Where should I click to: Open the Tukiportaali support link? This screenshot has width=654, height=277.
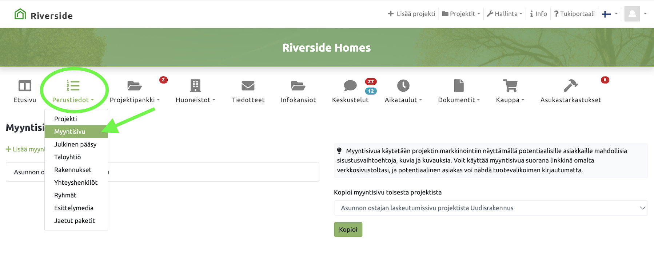tap(574, 14)
